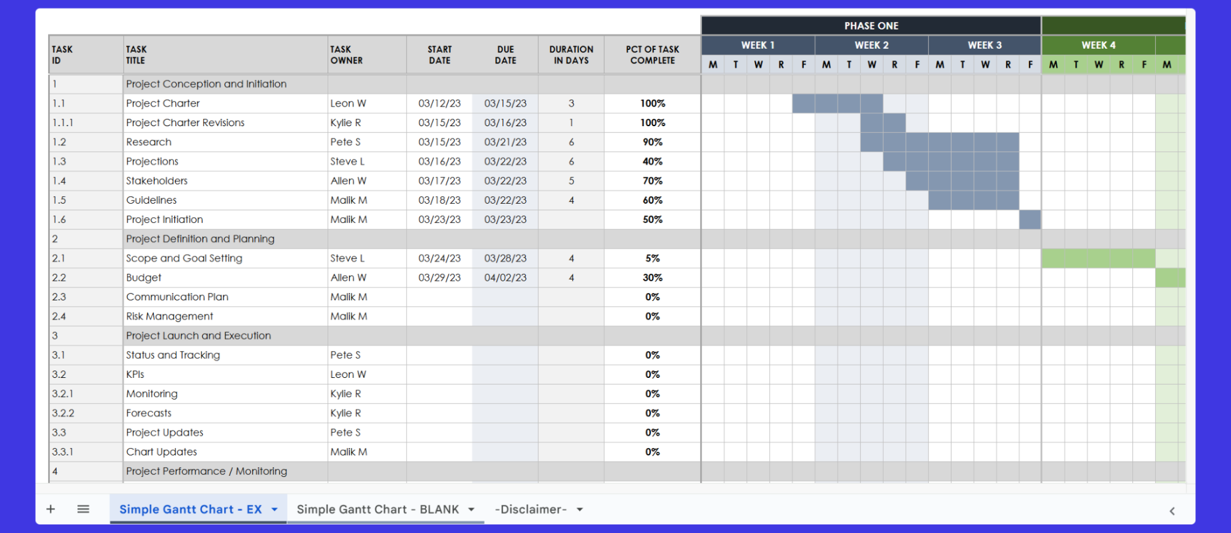Open the -Disclaimer- tab dropdown arrow

[579, 510]
